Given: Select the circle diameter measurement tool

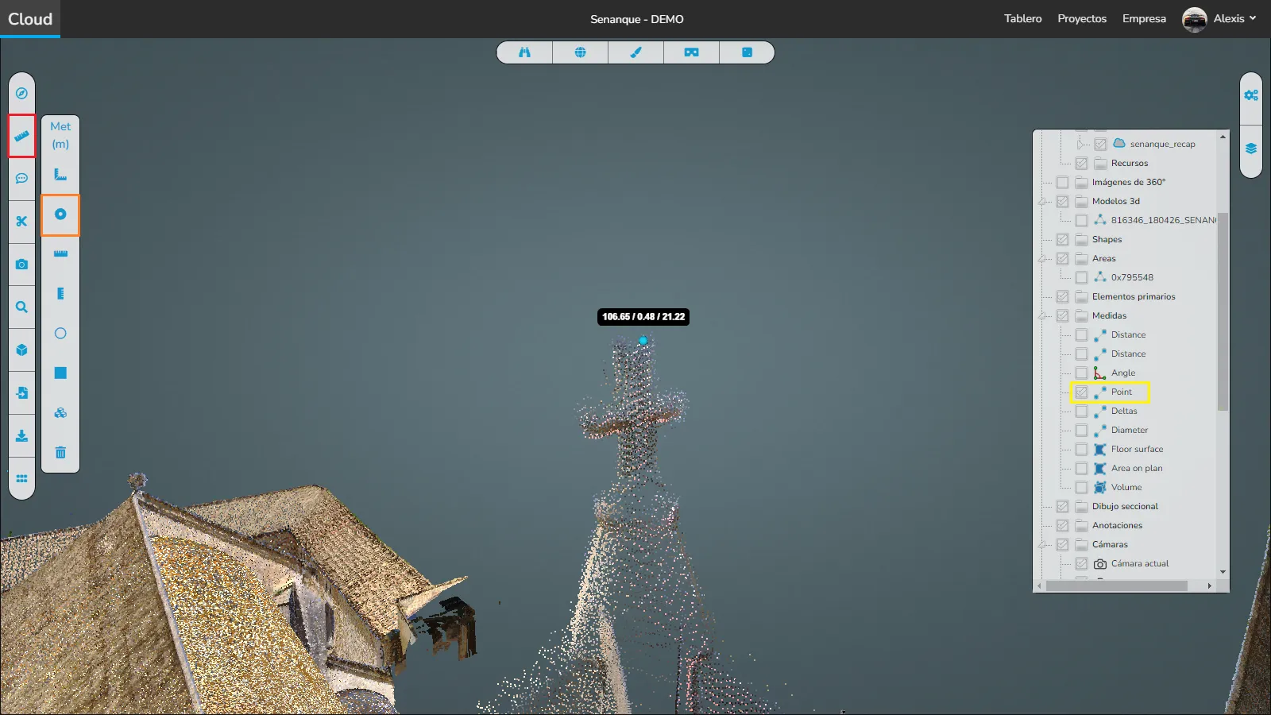Looking at the screenshot, I should pos(60,334).
